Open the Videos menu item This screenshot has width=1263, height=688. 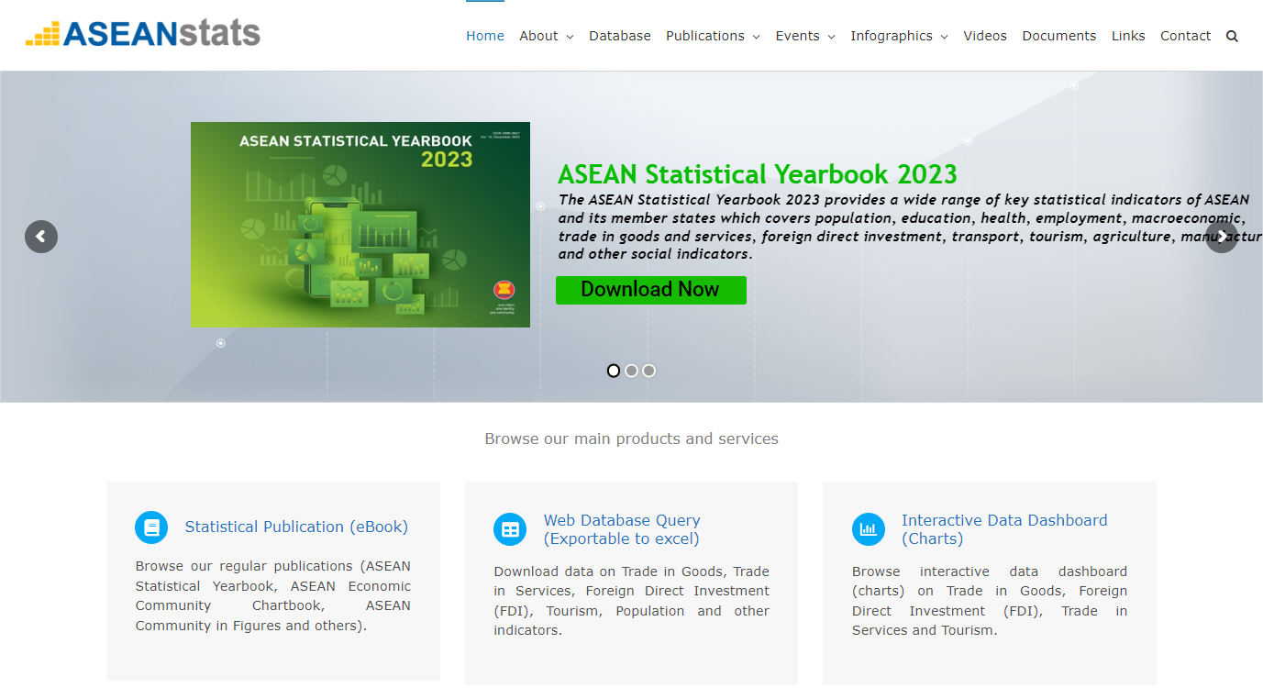(985, 36)
